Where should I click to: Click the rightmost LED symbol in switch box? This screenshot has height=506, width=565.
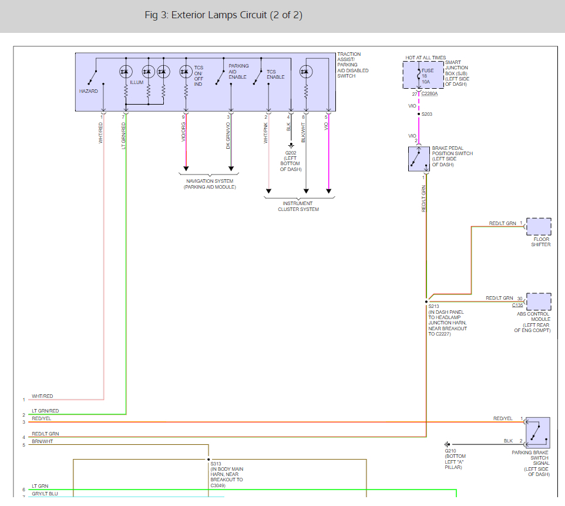point(306,72)
